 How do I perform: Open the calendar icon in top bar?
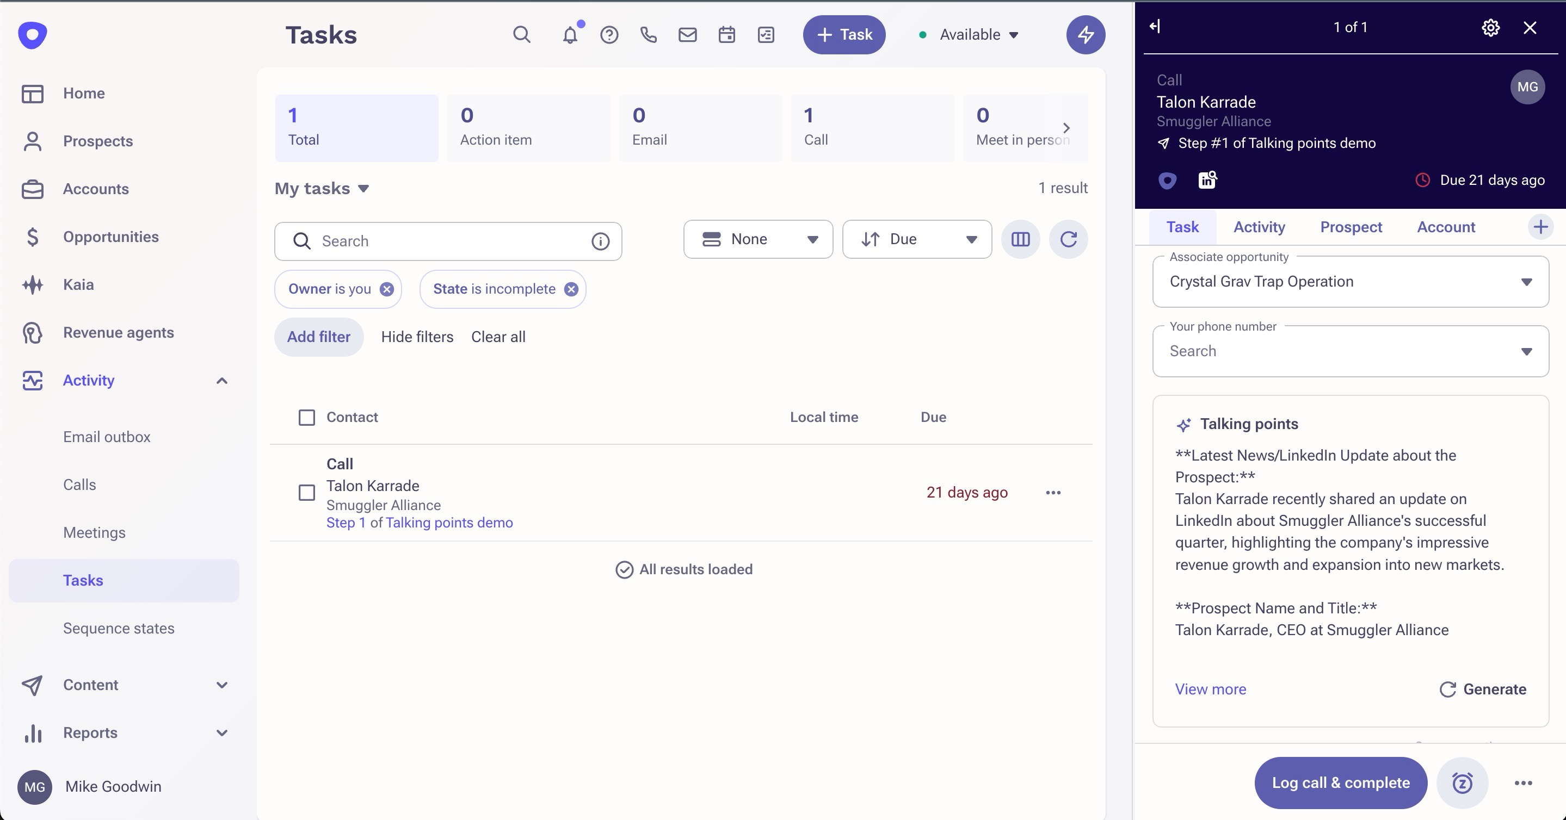click(x=726, y=35)
